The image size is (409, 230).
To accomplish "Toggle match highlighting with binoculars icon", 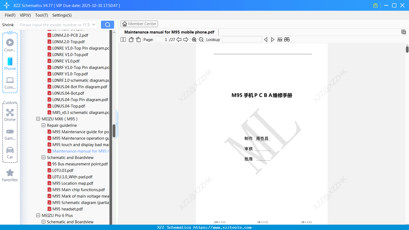I will click(x=287, y=39).
